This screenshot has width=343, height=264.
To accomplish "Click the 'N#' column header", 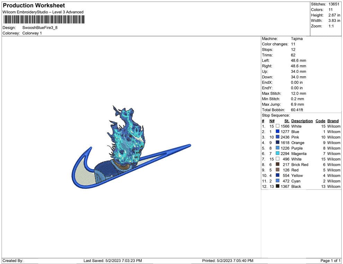I will pyautogui.click(x=272, y=121).
